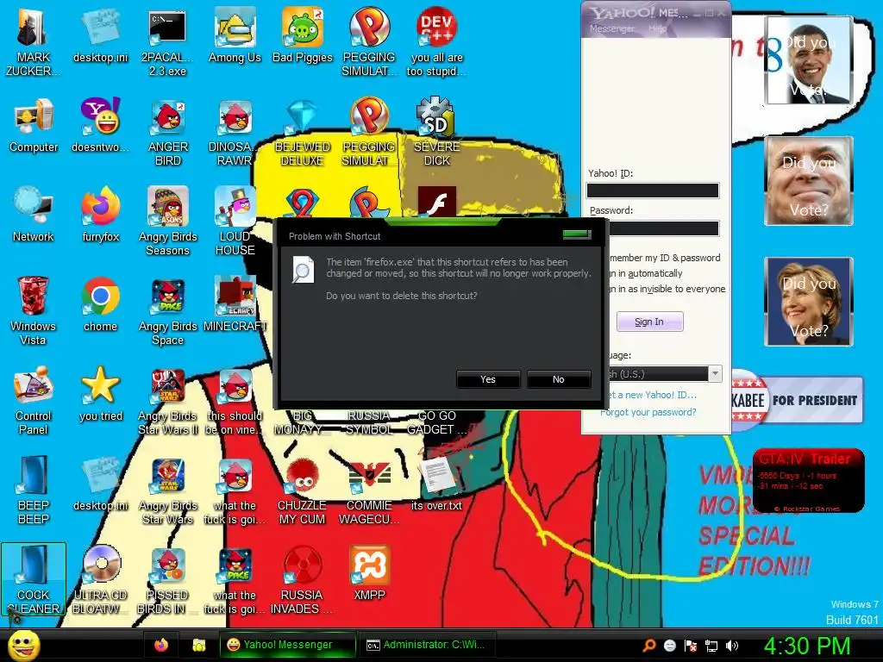
Task: Launch the XMPP XAMPP icon
Action: pos(369,572)
